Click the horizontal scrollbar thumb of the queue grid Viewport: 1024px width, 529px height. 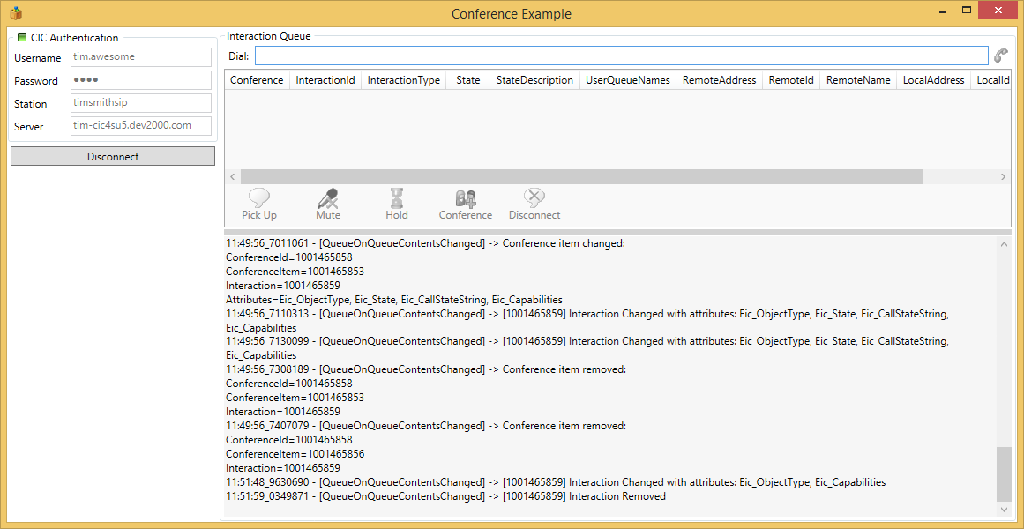point(581,177)
